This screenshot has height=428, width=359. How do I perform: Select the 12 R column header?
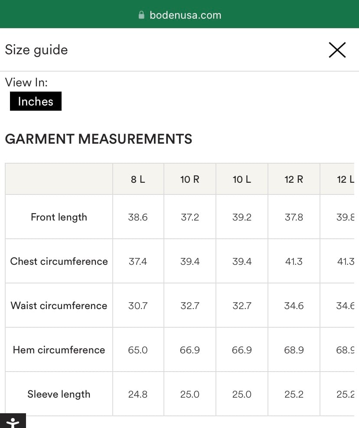point(294,179)
